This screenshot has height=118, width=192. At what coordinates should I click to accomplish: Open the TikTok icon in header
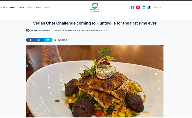coord(149,7)
